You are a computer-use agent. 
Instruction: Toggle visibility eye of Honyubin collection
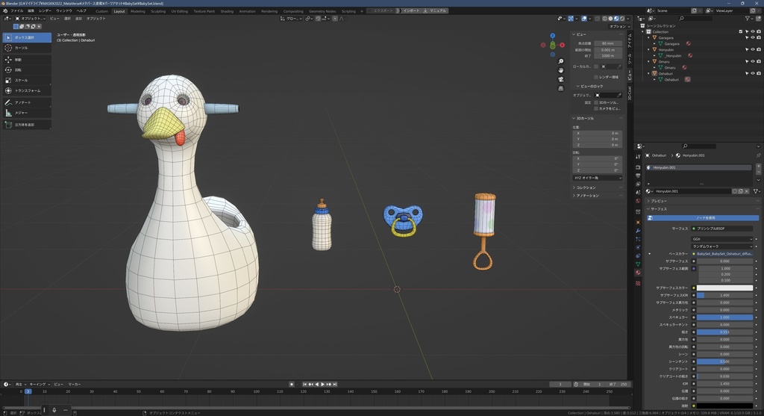(753, 49)
